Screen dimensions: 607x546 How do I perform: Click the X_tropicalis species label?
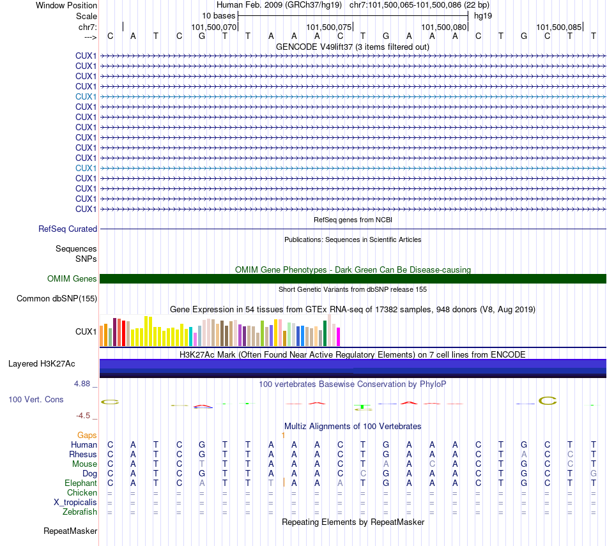(75, 503)
